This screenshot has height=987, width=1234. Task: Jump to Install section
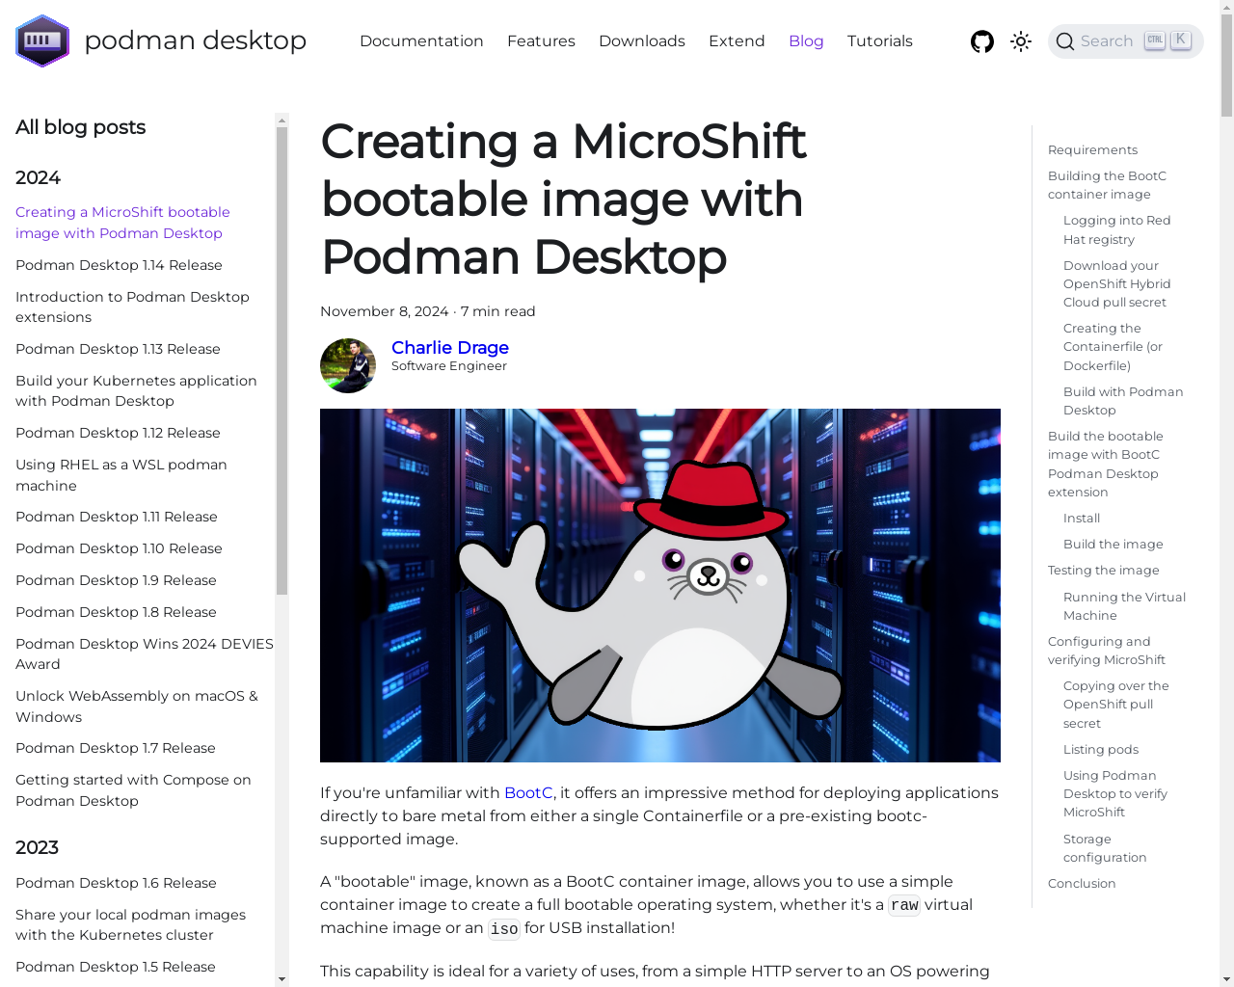[x=1082, y=518]
